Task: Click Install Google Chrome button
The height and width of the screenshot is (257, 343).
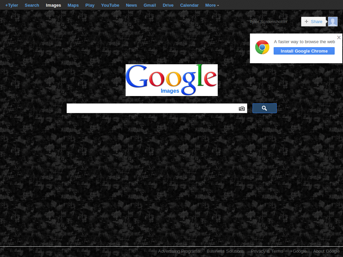Action: click(304, 51)
